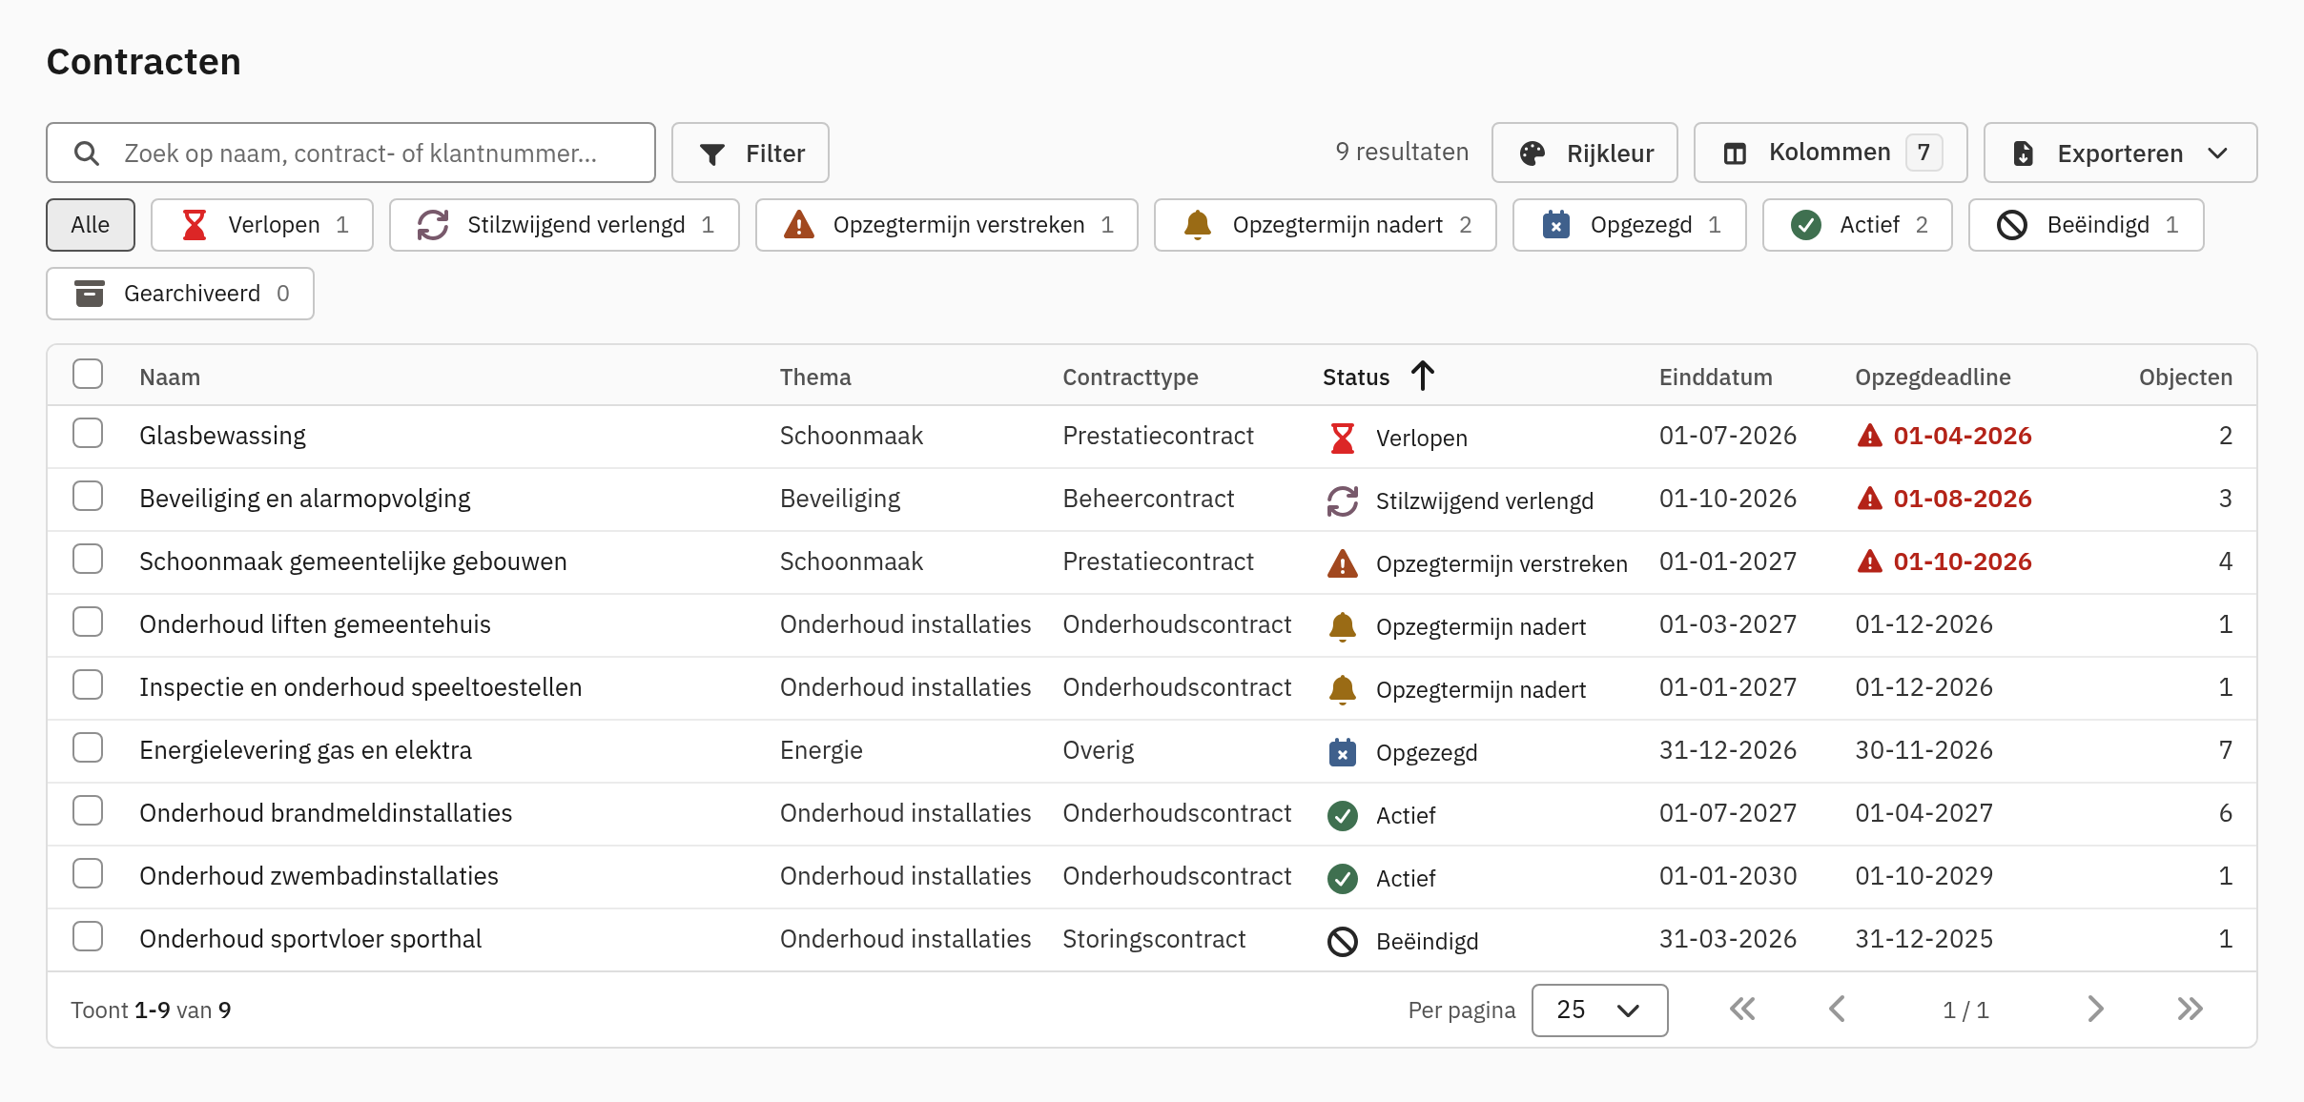Filter by Gearchiveerd tab

tap(179, 294)
